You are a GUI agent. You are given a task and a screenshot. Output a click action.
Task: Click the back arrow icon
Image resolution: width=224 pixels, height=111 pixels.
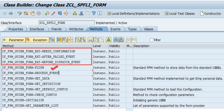click(5, 14)
